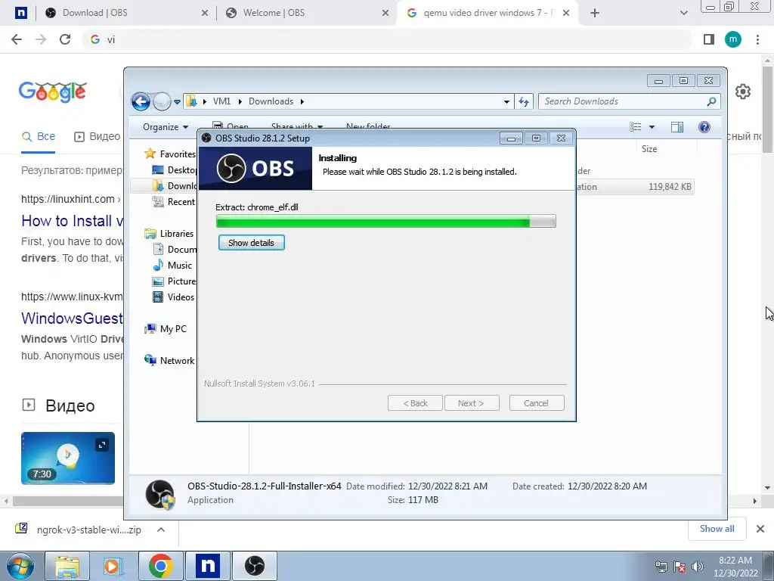Screen dimensions: 774x581
Task: Close the Download | OBS tab
Action: coord(205,14)
